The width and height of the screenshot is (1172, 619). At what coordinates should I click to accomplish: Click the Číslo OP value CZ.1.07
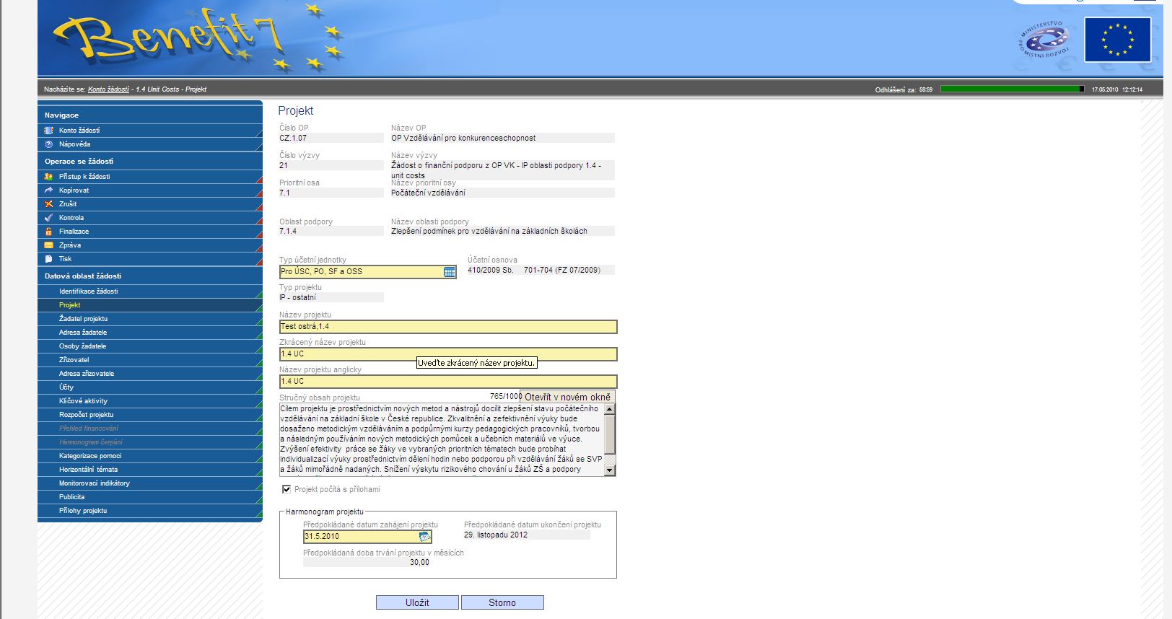point(293,138)
